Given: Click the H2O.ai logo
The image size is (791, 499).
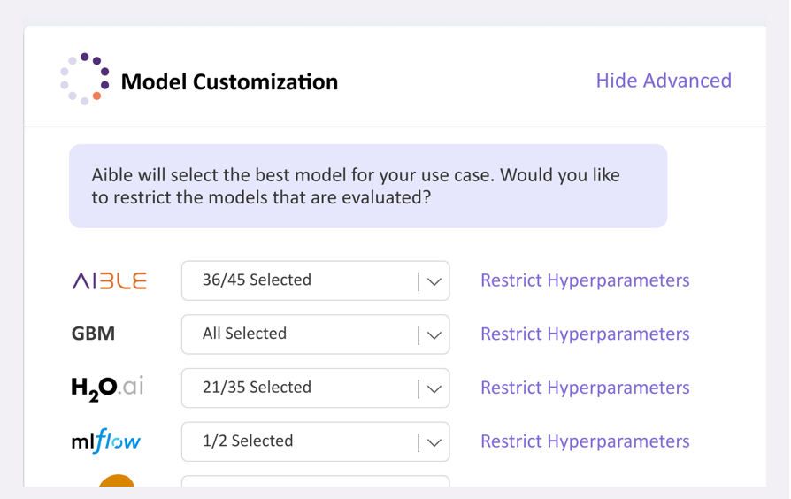Looking at the screenshot, I should (x=107, y=389).
